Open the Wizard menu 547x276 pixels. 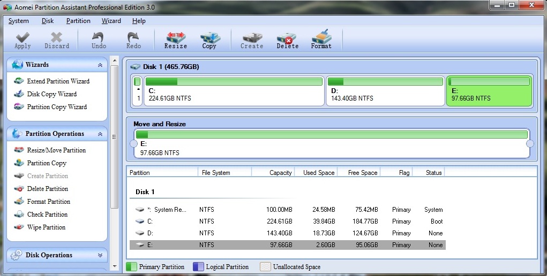(111, 21)
